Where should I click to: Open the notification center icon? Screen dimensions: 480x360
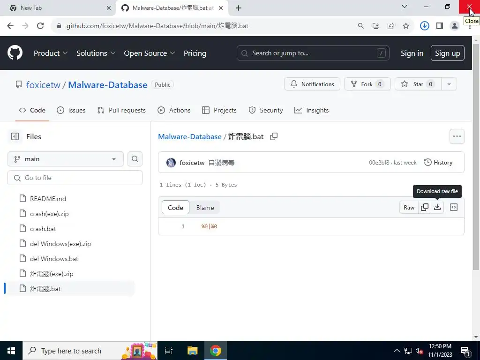tap(465, 351)
